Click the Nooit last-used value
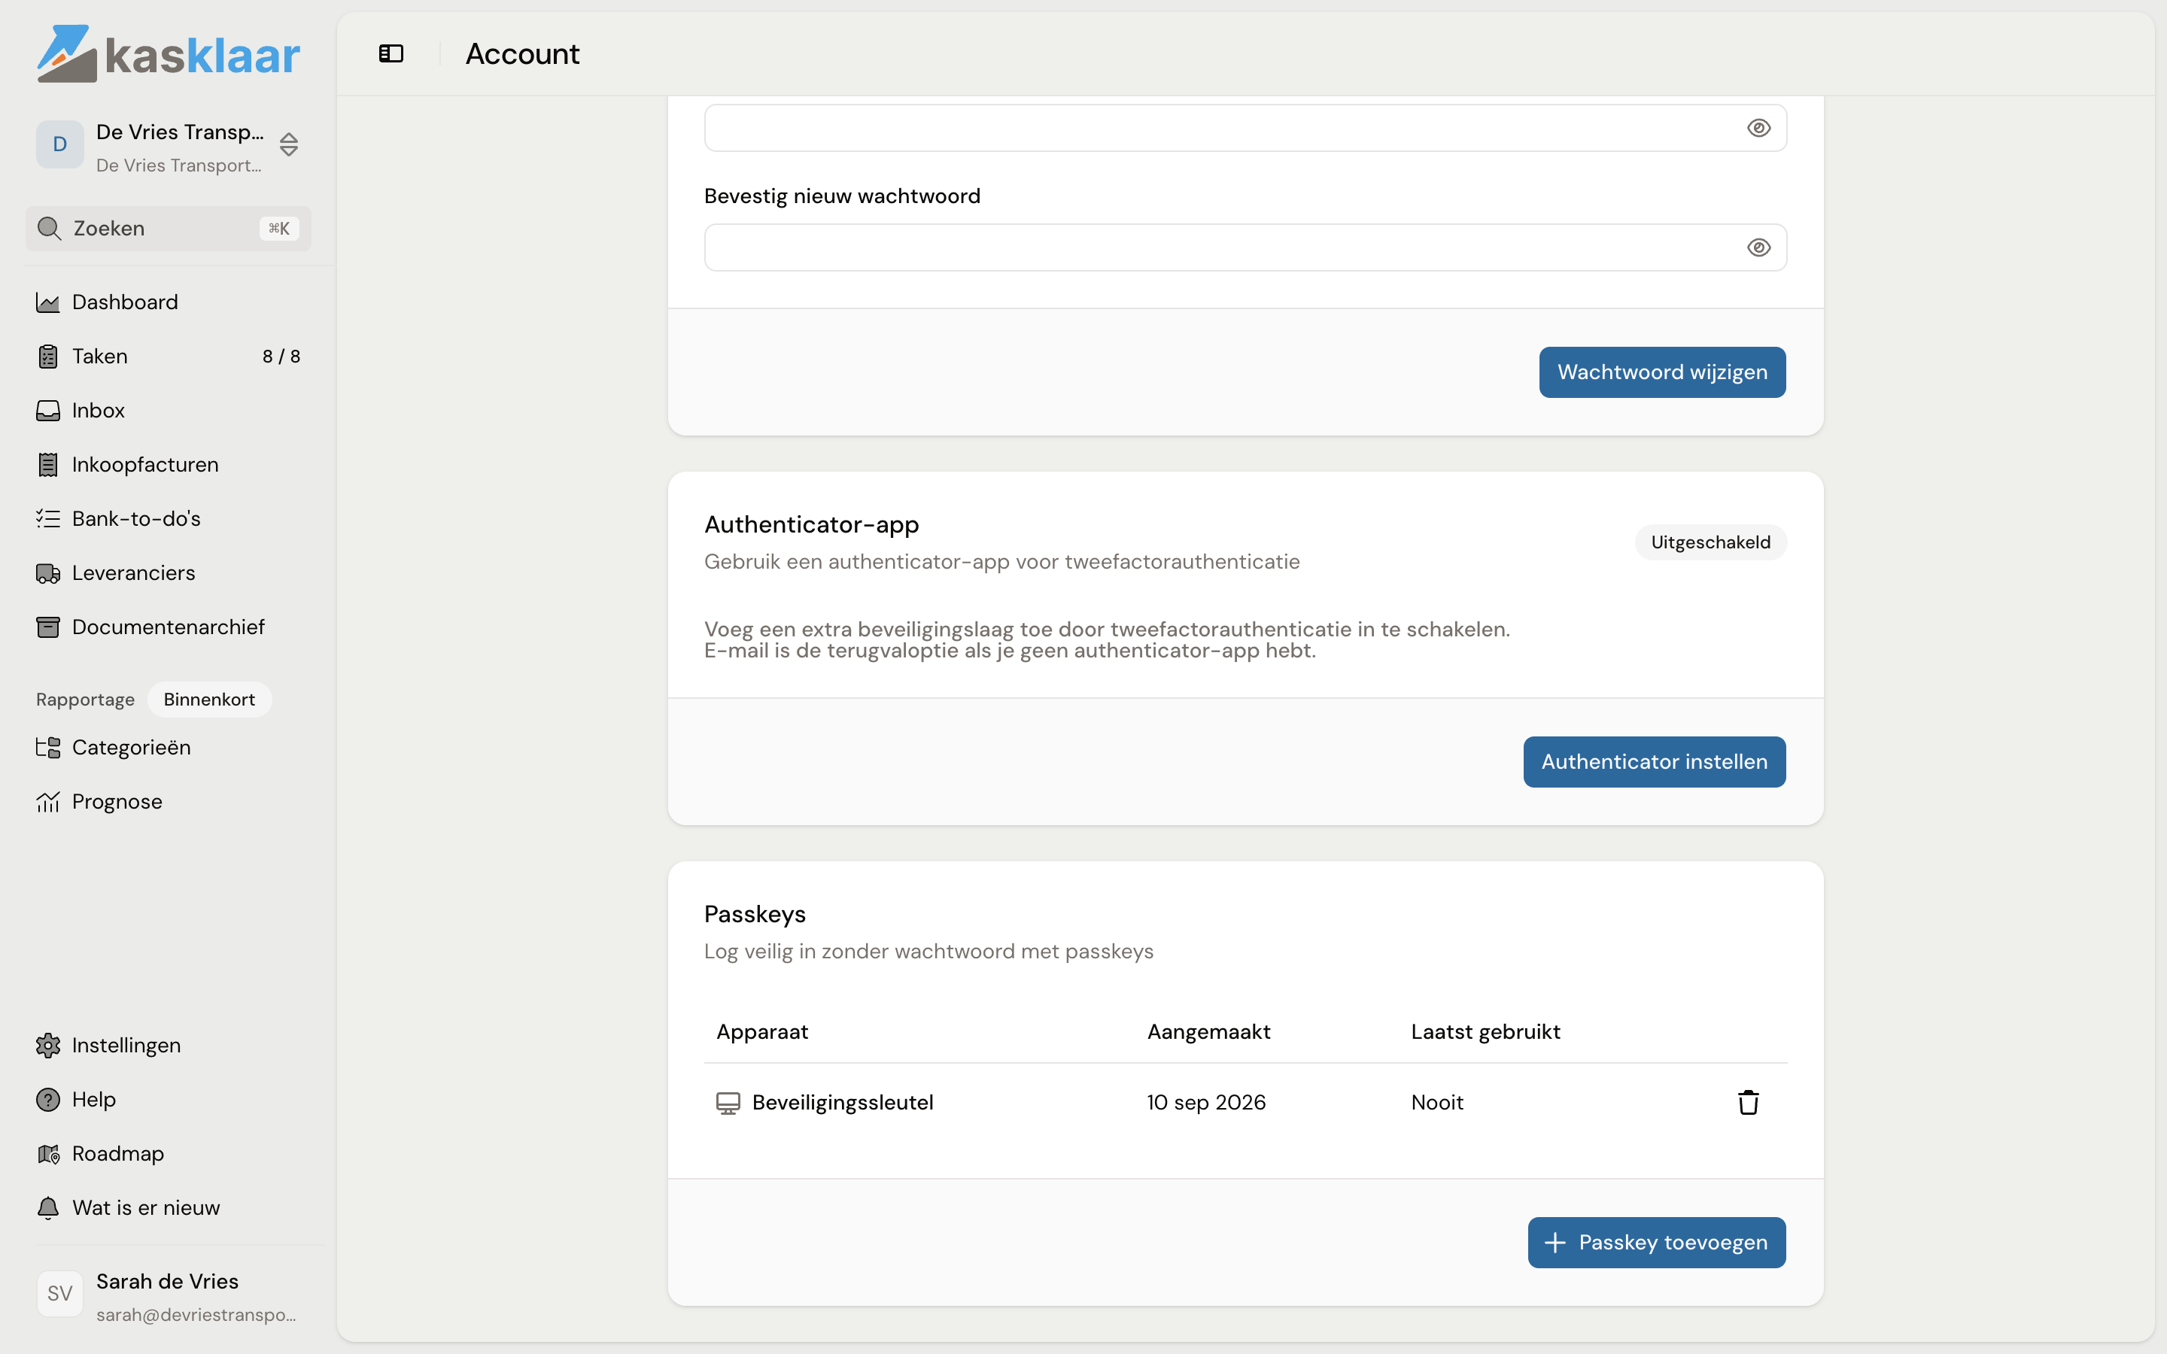Viewport: 2167px width, 1354px height. tap(1437, 1102)
